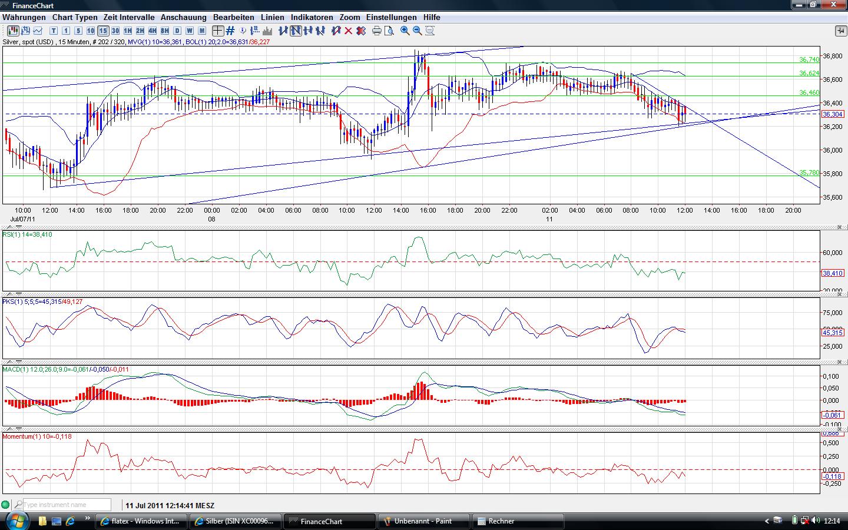
Task: Delete selected line with red X icon
Action: click(348, 31)
